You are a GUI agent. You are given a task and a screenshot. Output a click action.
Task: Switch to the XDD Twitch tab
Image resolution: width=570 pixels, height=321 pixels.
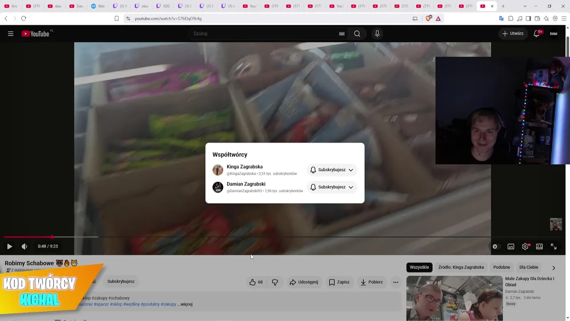163,6
